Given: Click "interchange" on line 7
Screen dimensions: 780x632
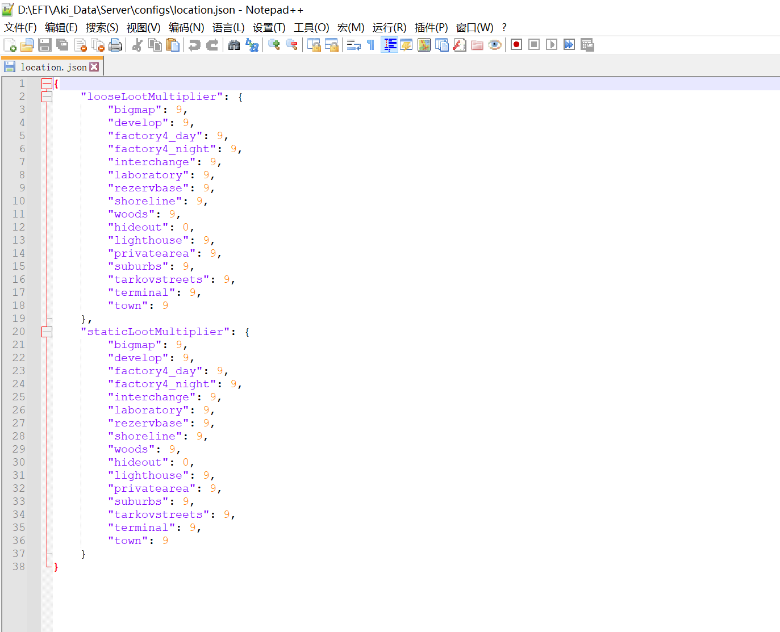Looking at the screenshot, I should tap(152, 162).
